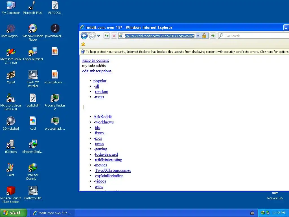Open the users link
The width and height of the screenshot is (289, 217).
[99, 97]
